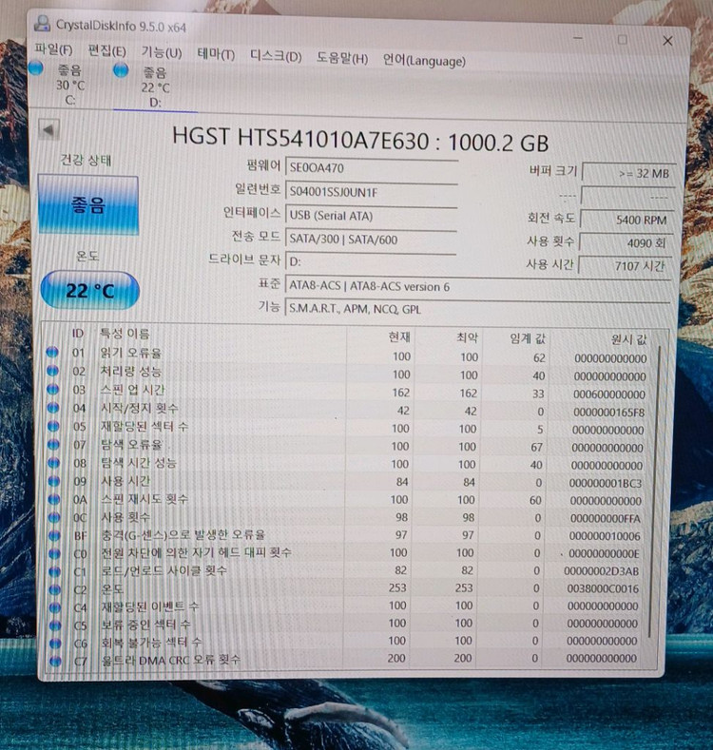The height and width of the screenshot is (750, 713).
Task: Click the standard field ATA8-ACS version 6
Action: point(477,286)
